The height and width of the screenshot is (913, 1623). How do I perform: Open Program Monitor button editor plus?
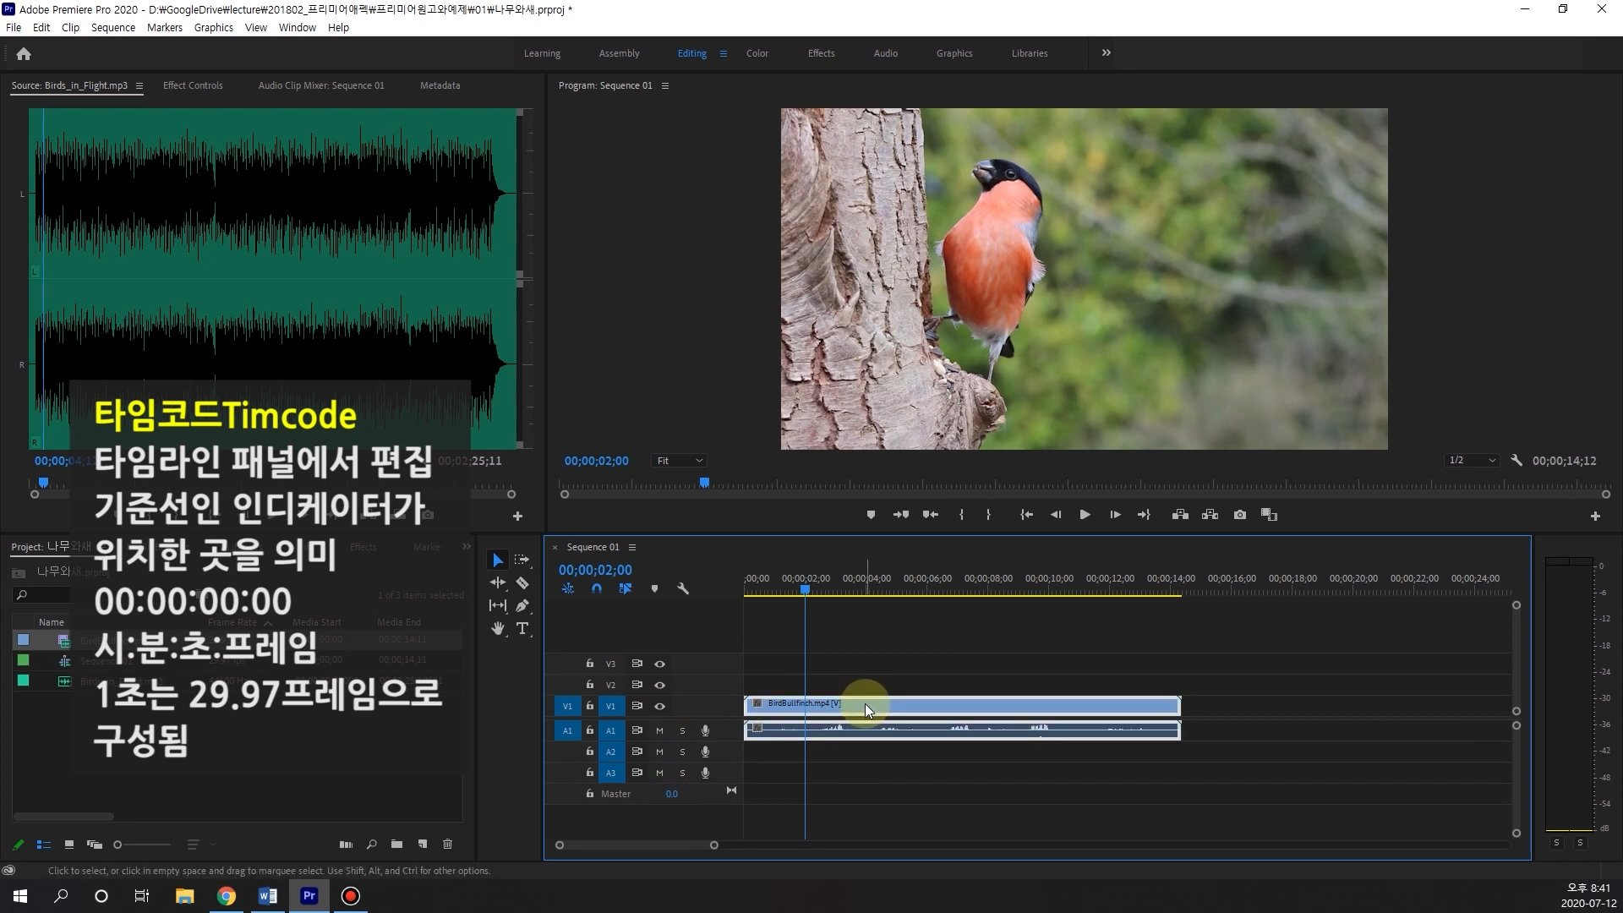[x=1595, y=516]
